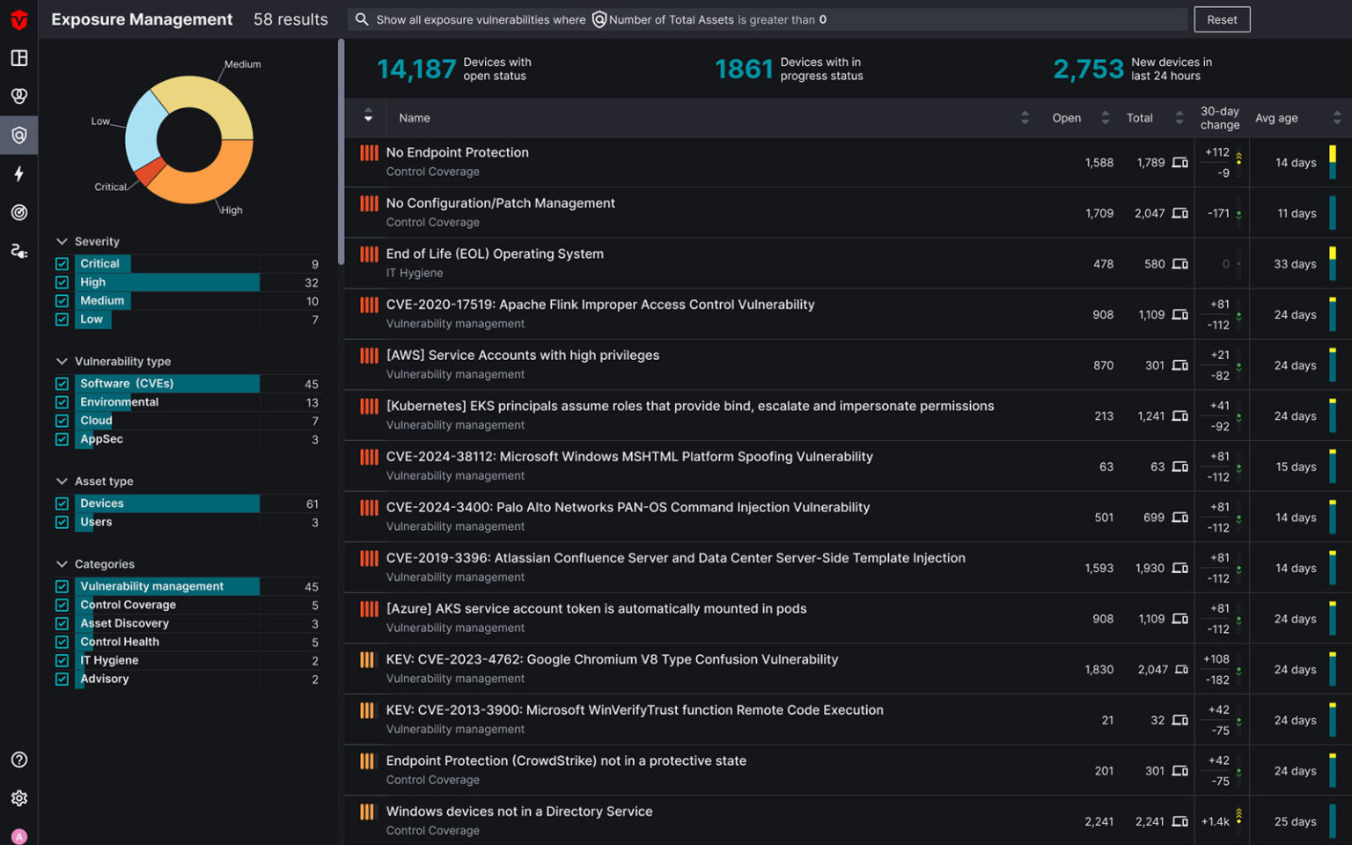Click the search magnifier icon in query bar
Image resolution: width=1352 pixels, height=845 pixels.
pos(362,19)
